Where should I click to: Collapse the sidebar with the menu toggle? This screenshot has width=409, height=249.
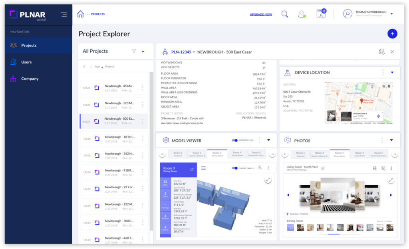(x=64, y=15)
